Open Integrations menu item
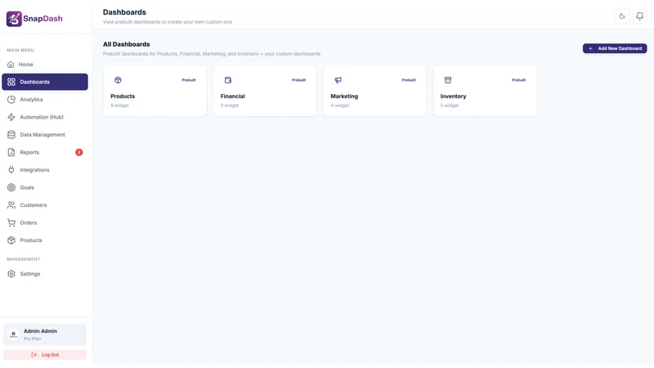The height and width of the screenshot is (368, 654). click(x=45, y=170)
